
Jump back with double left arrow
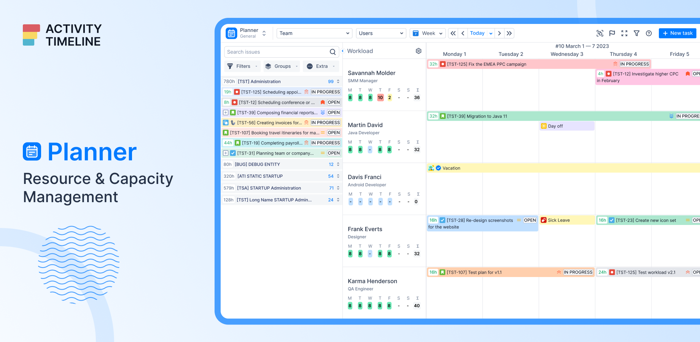click(453, 33)
